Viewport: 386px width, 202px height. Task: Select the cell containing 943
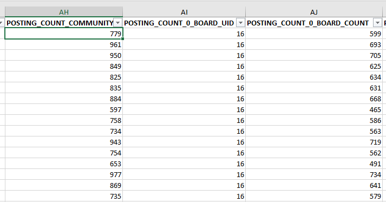click(x=64, y=142)
